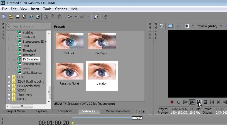
Task: Click the Video Output FX icon in preview
Action: (179, 26)
